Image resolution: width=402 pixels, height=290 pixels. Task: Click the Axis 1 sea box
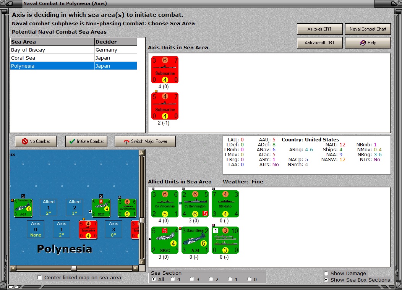(x=62, y=229)
